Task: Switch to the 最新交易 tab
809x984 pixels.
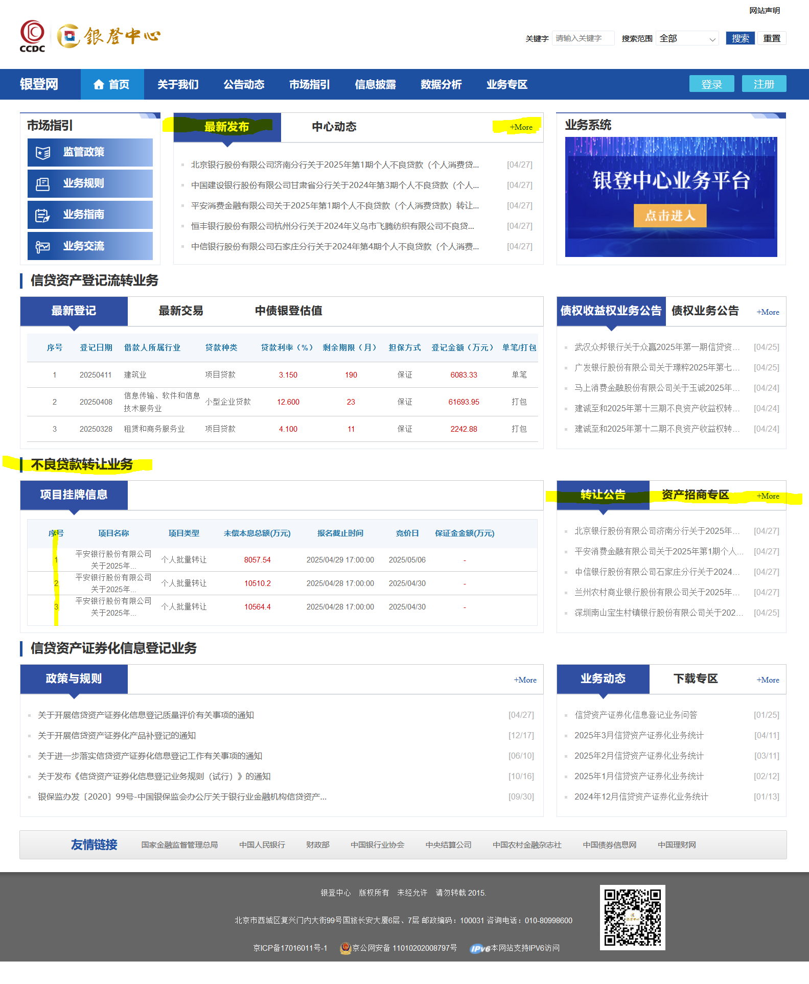Action: coord(181,311)
